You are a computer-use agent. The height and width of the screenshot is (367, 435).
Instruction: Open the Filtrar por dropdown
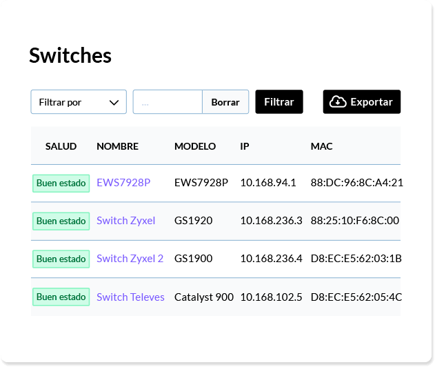click(x=79, y=102)
